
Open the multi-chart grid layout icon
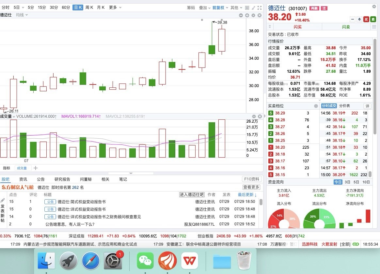coord(247,8)
